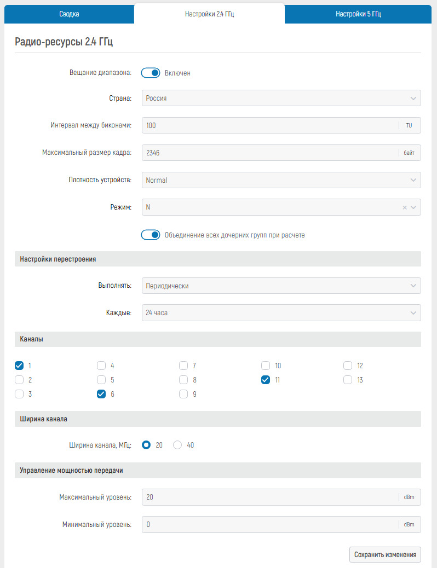Viewport: 437px width, 568px height.
Task: Clear the Режим field with the X icon
Action: (x=405, y=207)
